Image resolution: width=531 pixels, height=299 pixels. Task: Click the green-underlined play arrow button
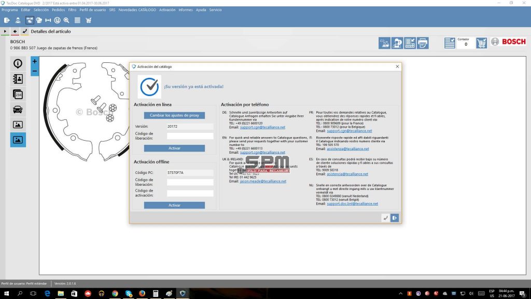tap(5, 31)
